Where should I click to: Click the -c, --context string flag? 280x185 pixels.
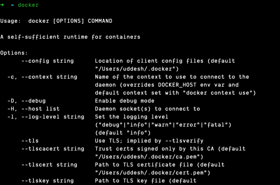pos(42,77)
